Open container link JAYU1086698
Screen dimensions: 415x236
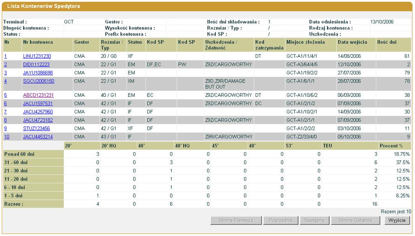click(x=38, y=72)
